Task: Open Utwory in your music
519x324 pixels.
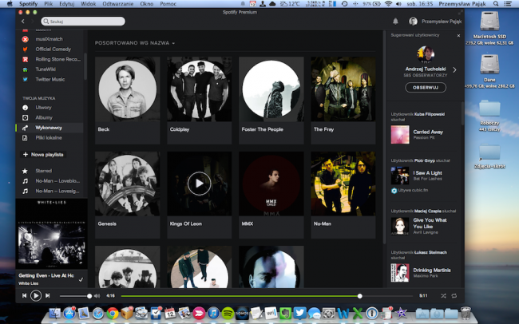Action: pyautogui.click(x=43, y=108)
